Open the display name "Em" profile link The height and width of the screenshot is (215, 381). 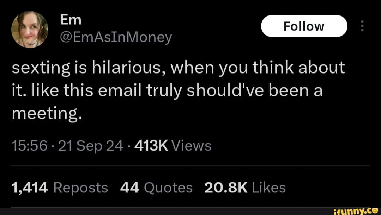point(71,20)
